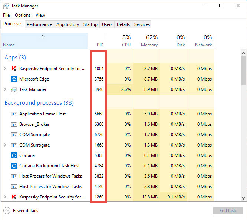Sort processes by the CPU column
The image size is (247, 220).
(119, 41)
